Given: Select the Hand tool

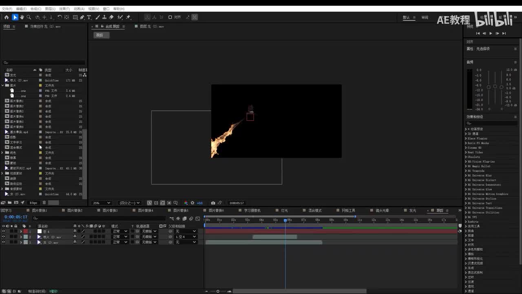Looking at the screenshot, I should click(x=22, y=17).
